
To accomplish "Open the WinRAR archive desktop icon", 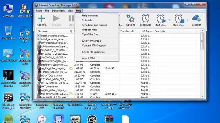I will [109, 119].
